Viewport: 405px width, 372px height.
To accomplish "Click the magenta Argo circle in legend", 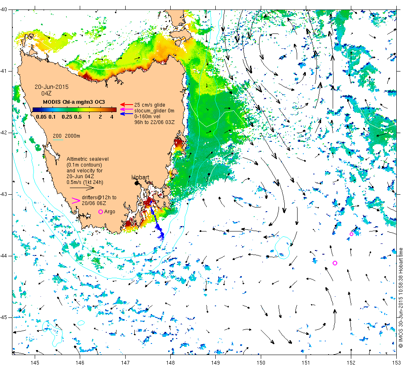I will [101, 212].
